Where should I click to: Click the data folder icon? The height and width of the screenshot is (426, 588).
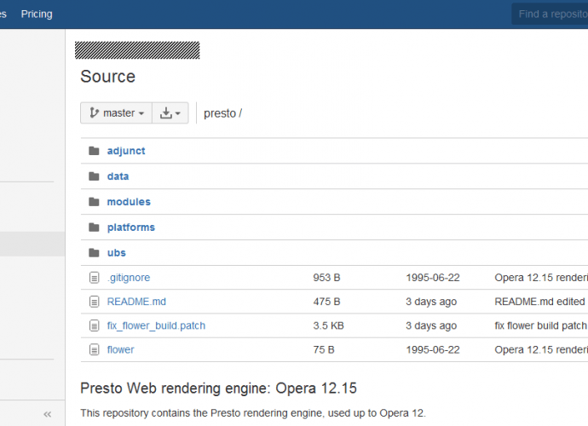94,176
